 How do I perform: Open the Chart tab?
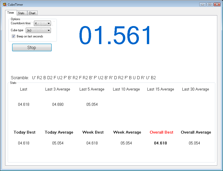point(32,13)
